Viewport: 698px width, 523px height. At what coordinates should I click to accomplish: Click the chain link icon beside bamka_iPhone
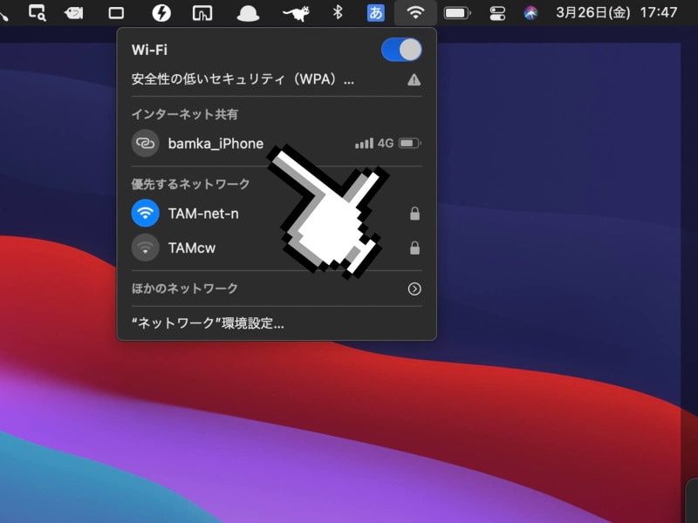pyautogui.click(x=144, y=143)
